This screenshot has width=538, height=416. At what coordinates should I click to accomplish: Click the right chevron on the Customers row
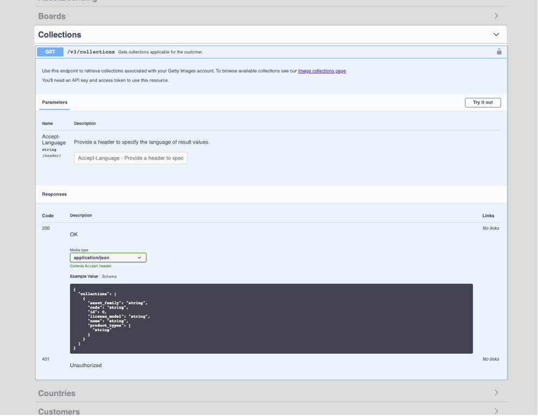[x=496, y=411]
